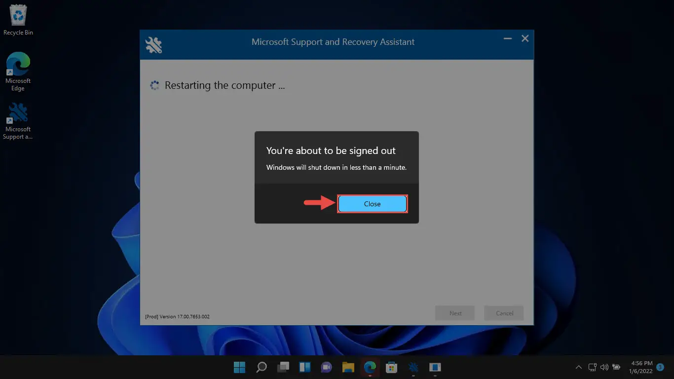Viewport: 674px width, 379px height.
Task: Open Microsoft Store from the taskbar
Action: [x=392, y=367]
